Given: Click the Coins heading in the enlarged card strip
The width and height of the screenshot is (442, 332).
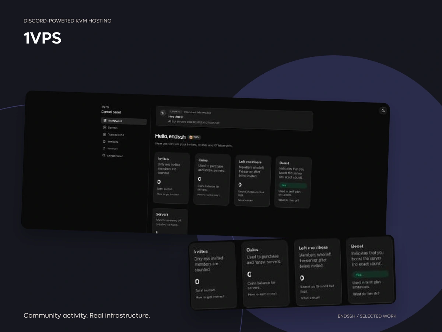Looking at the screenshot, I should (x=253, y=250).
